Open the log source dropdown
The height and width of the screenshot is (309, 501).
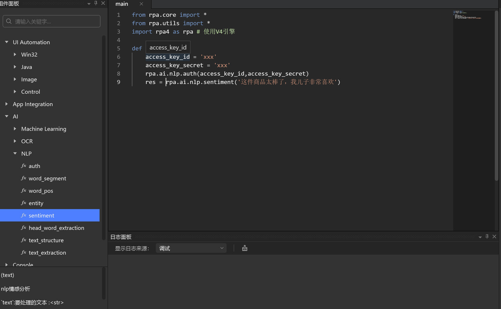click(191, 248)
